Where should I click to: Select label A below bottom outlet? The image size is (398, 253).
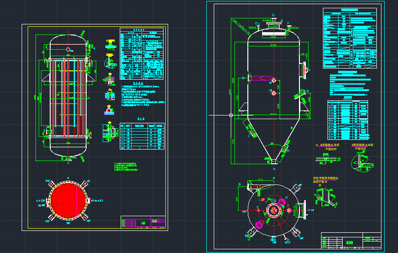point(274,169)
